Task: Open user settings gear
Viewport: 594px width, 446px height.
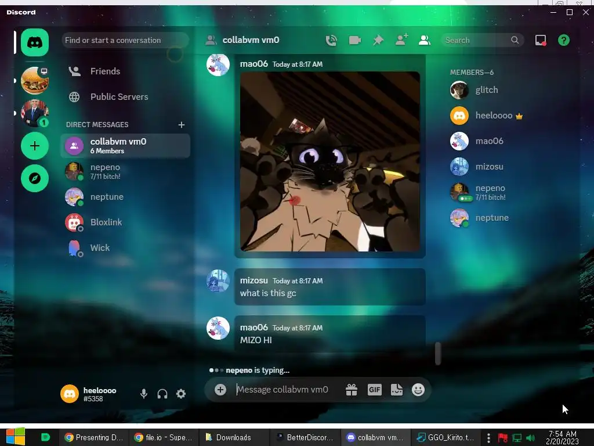Action: click(x=181, y=394)
